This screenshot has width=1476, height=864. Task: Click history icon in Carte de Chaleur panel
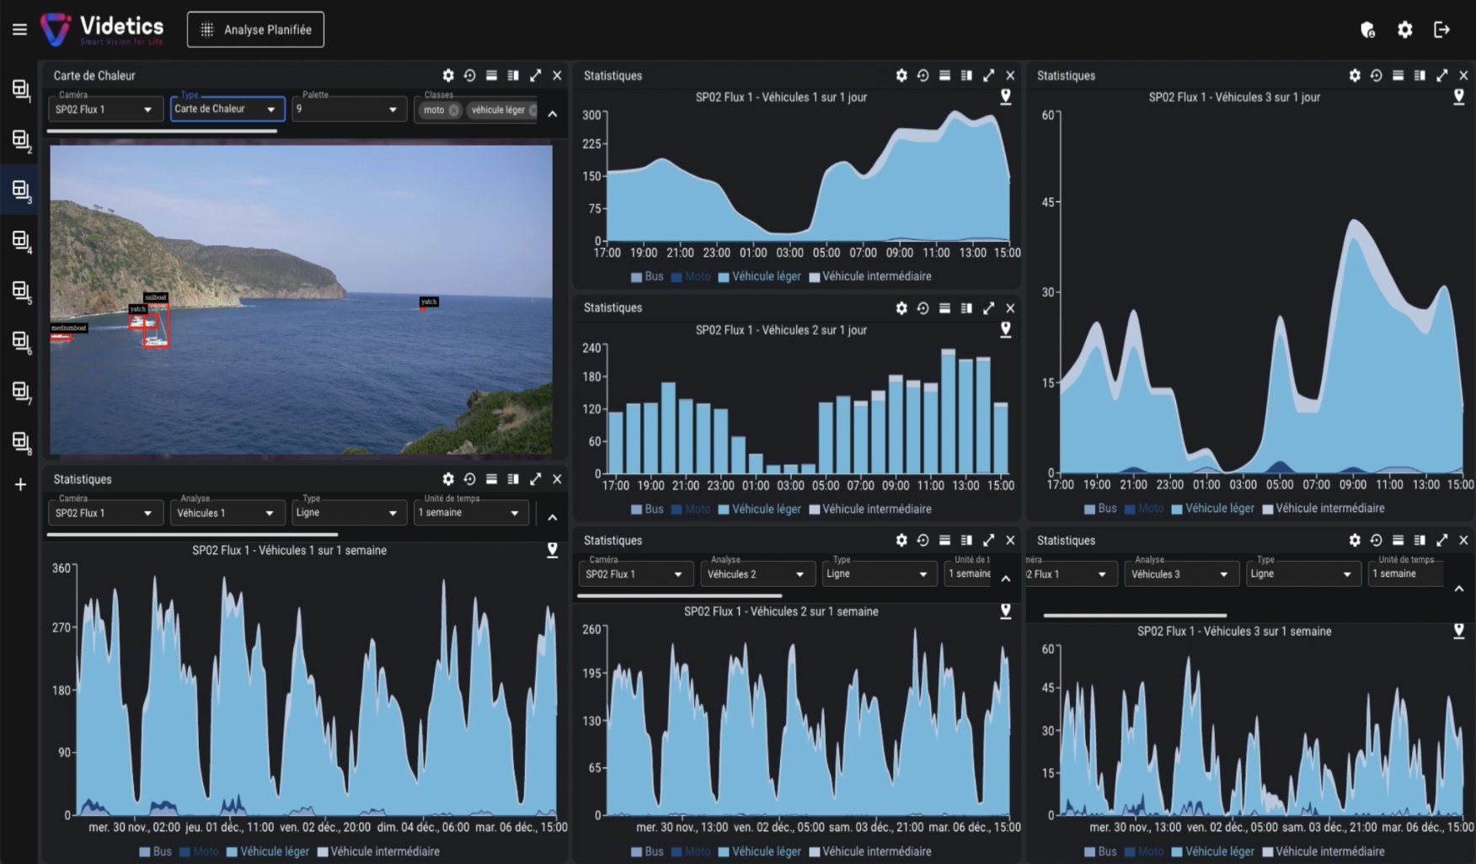[470, 76]
